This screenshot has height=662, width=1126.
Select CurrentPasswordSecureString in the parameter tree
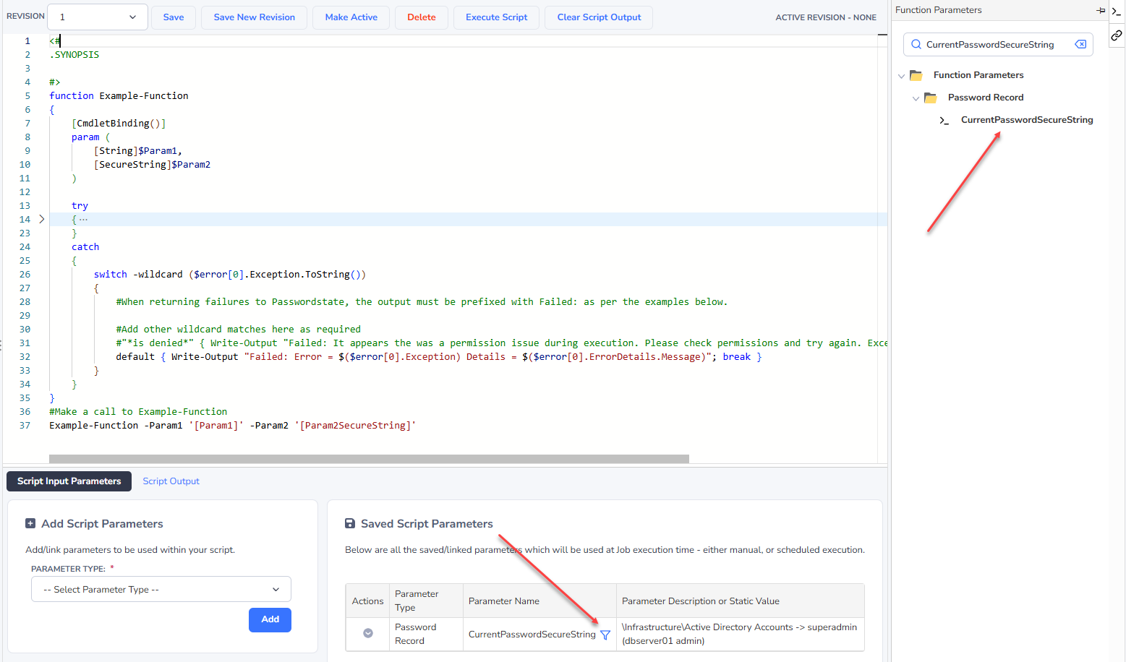click(1026, 120)
